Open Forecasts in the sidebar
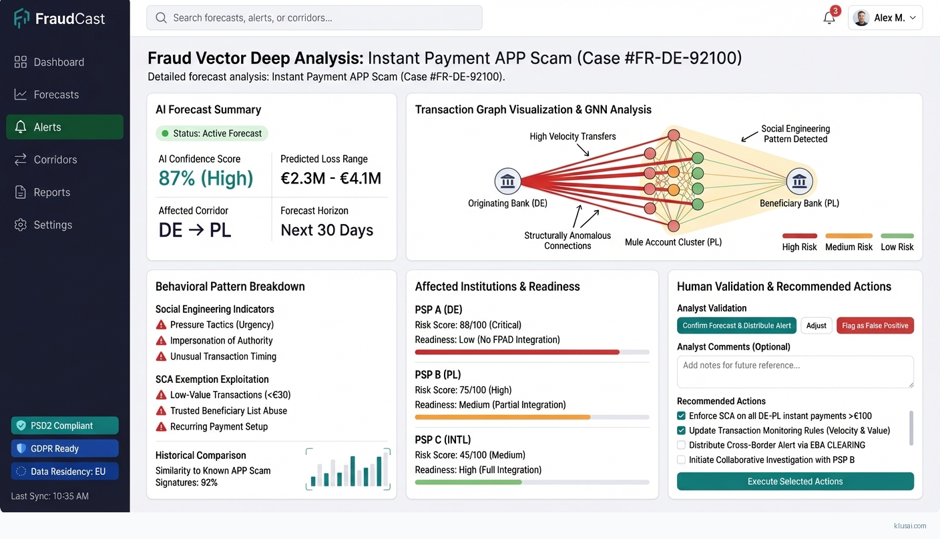 (56, 95)
